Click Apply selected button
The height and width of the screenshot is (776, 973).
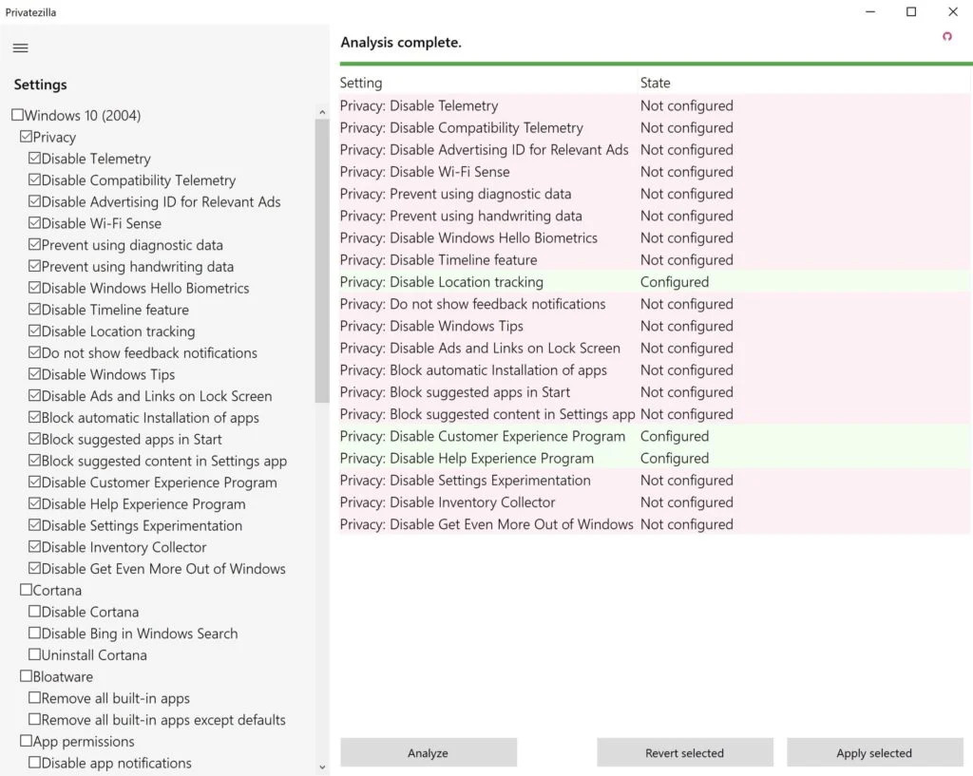[874, 752]
